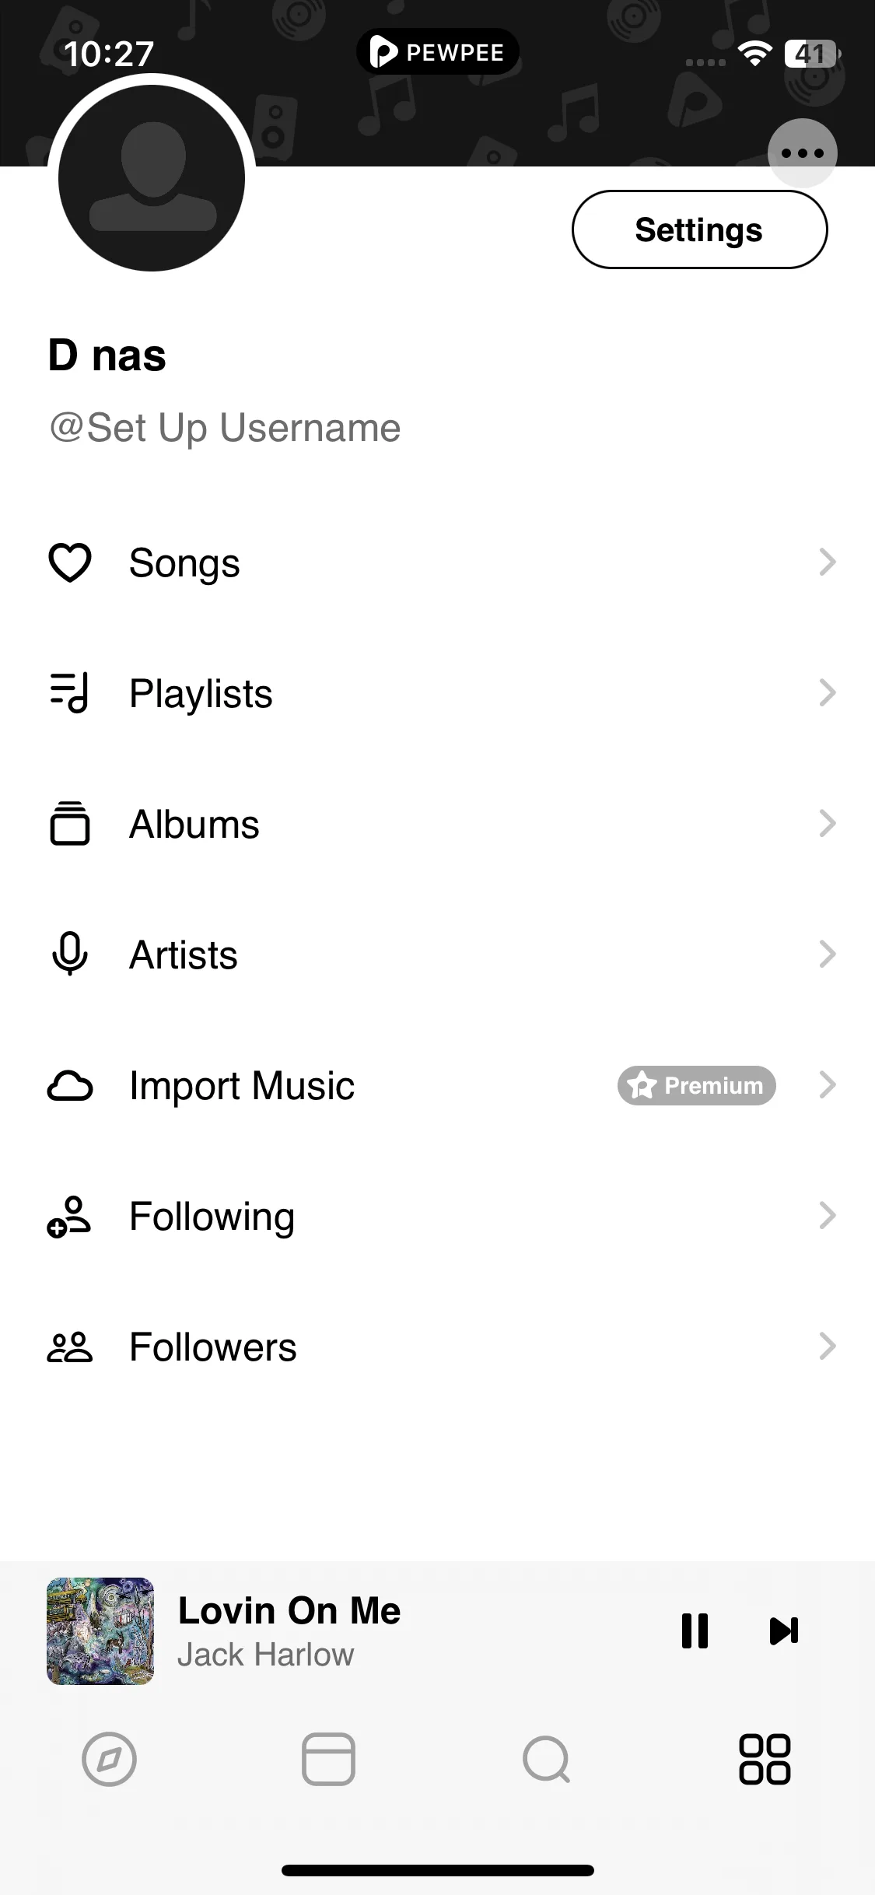
Task: Open the Lovin On Me album artwork
Action: tap(100, 1631)
